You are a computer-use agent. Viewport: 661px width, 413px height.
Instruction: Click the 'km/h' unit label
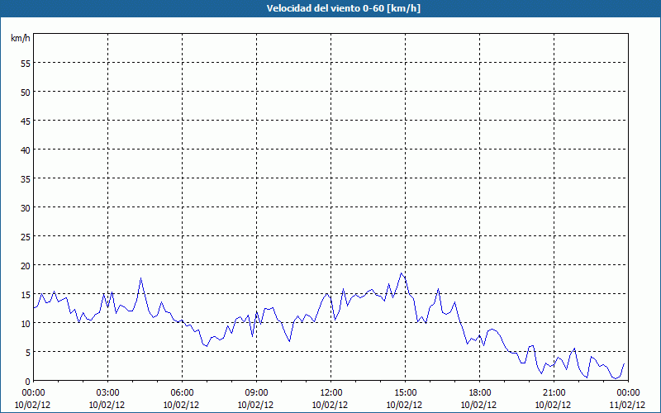click(x=21, y=38)
